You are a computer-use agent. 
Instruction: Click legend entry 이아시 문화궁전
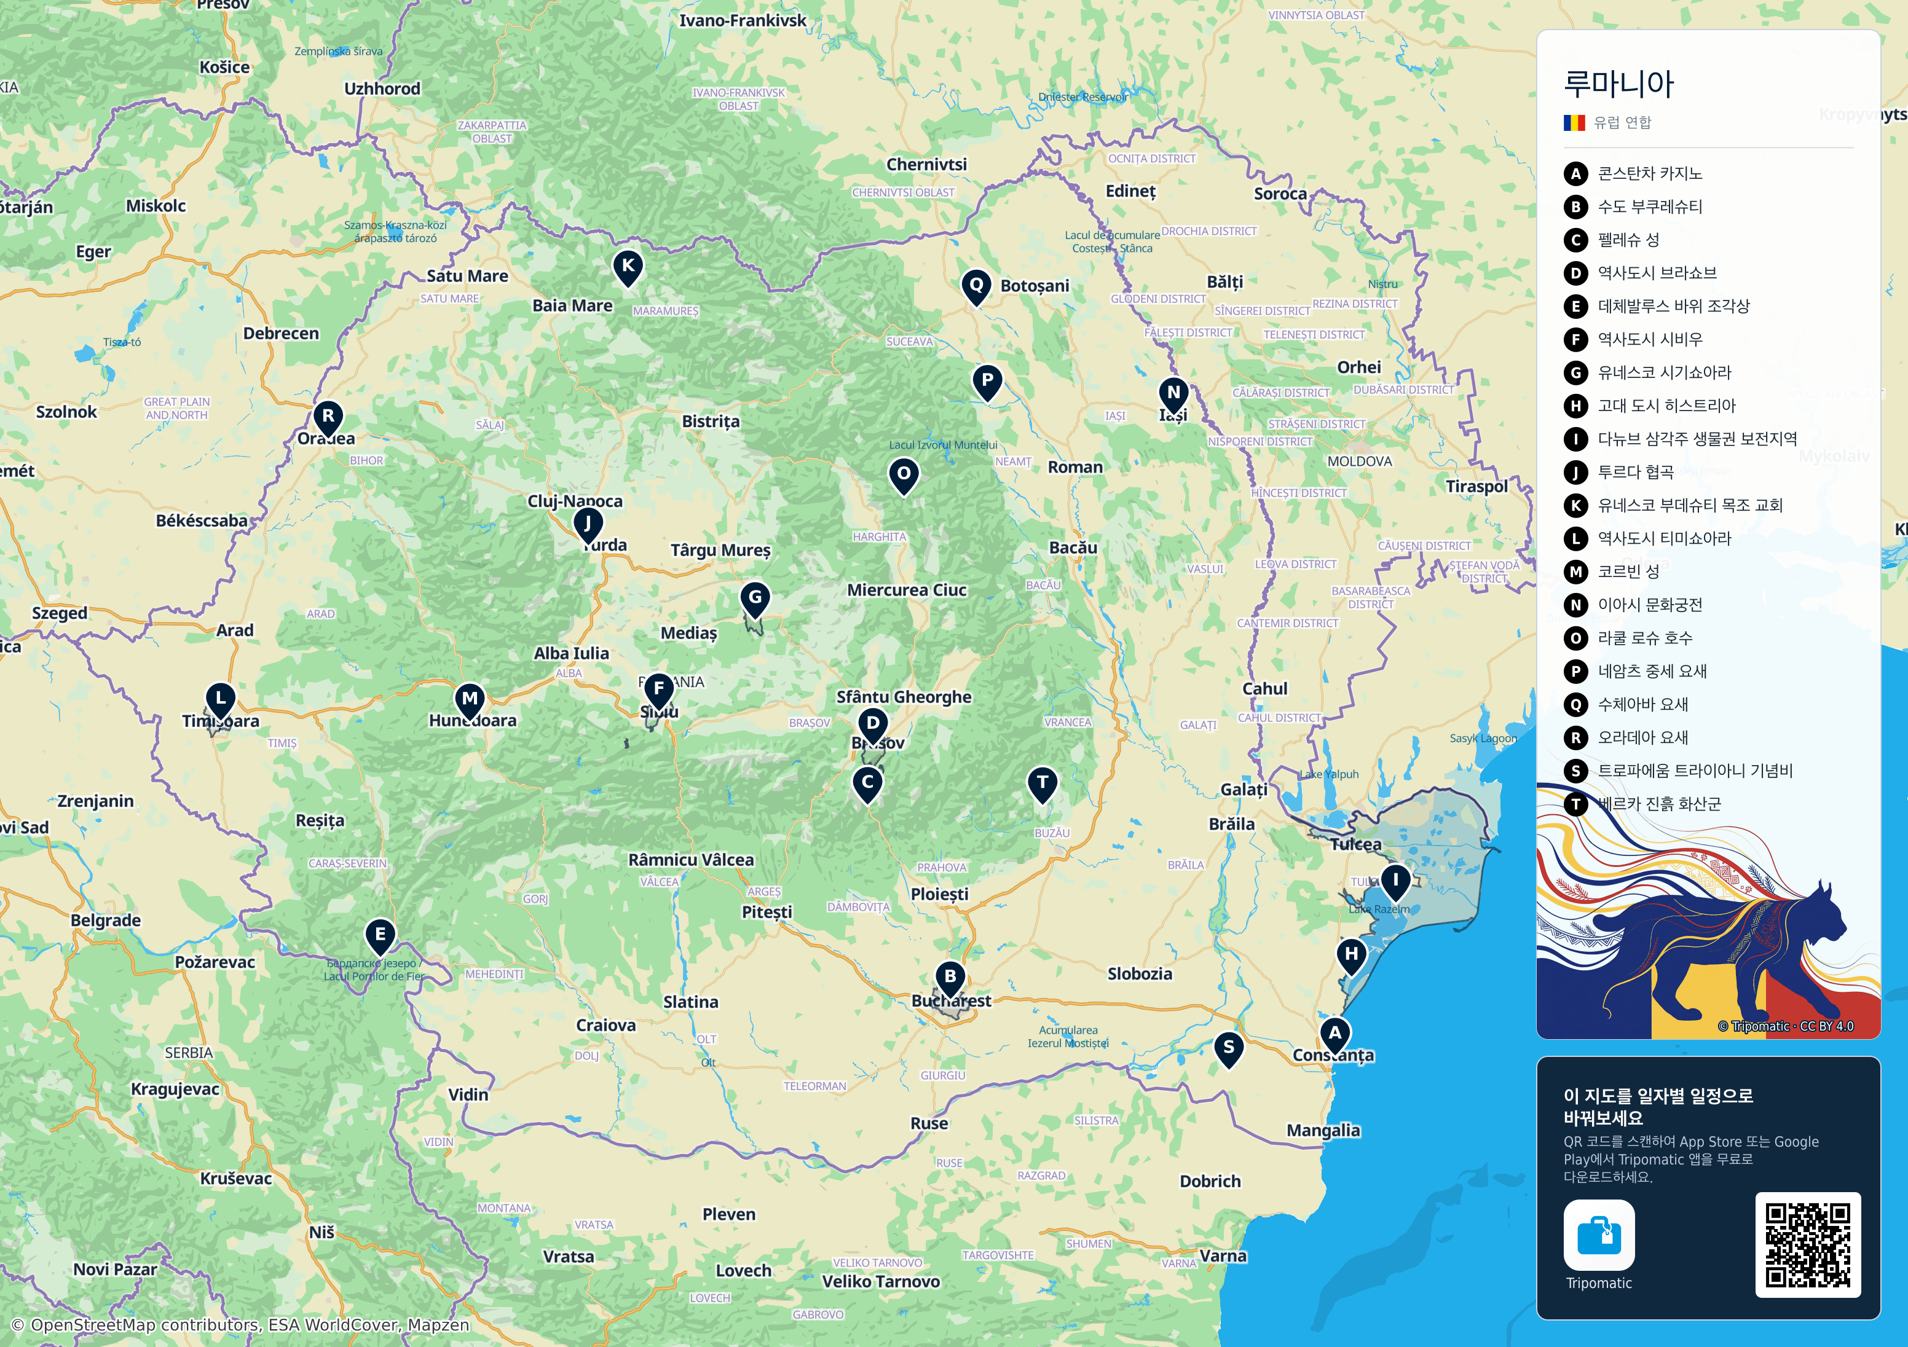pos(1633,605)
